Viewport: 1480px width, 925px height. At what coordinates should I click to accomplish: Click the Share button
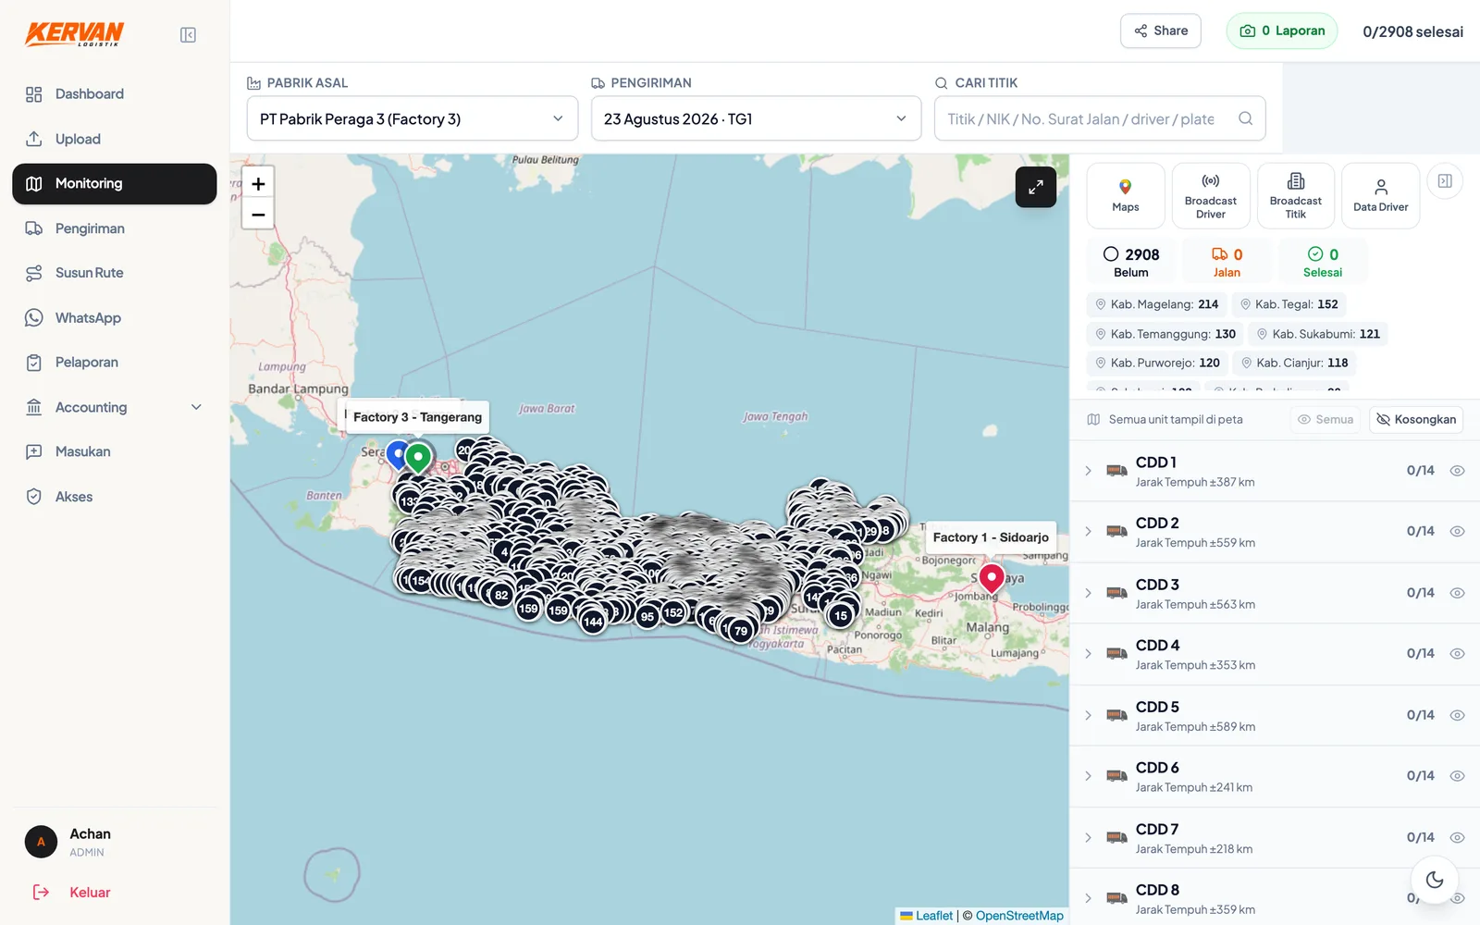1161,31
